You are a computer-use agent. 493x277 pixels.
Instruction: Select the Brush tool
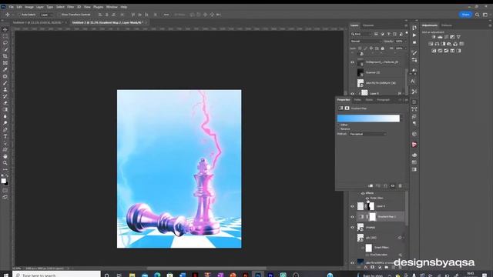(x=5, y=83)
